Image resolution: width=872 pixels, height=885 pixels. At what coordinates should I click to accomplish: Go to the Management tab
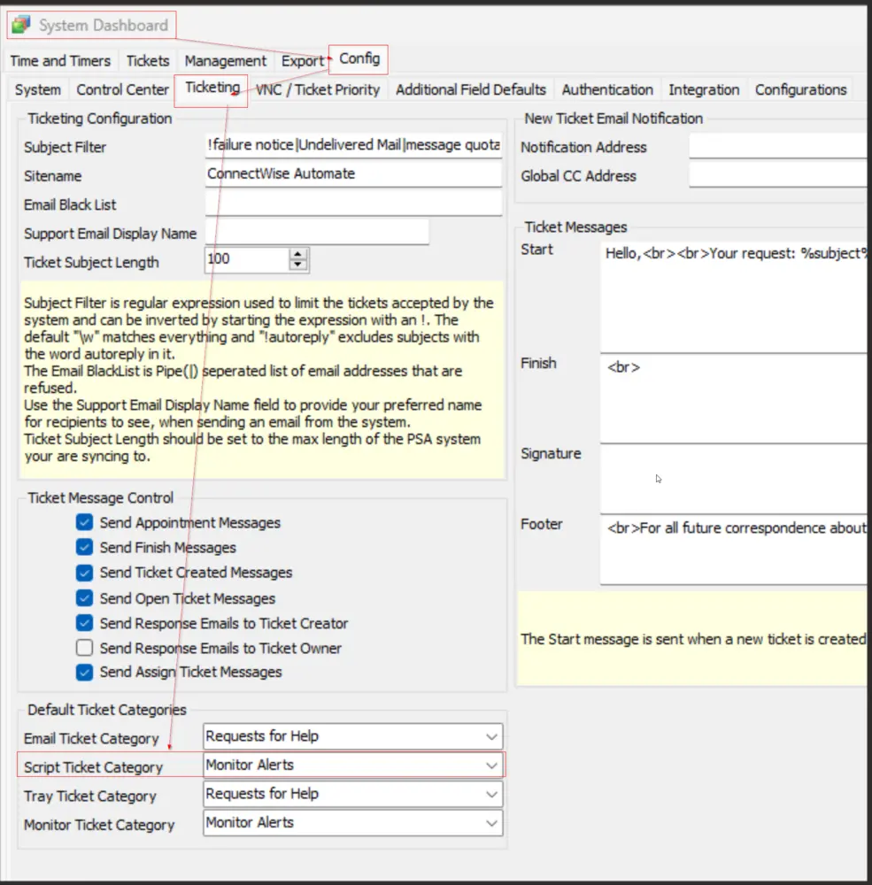click(226, 61)
